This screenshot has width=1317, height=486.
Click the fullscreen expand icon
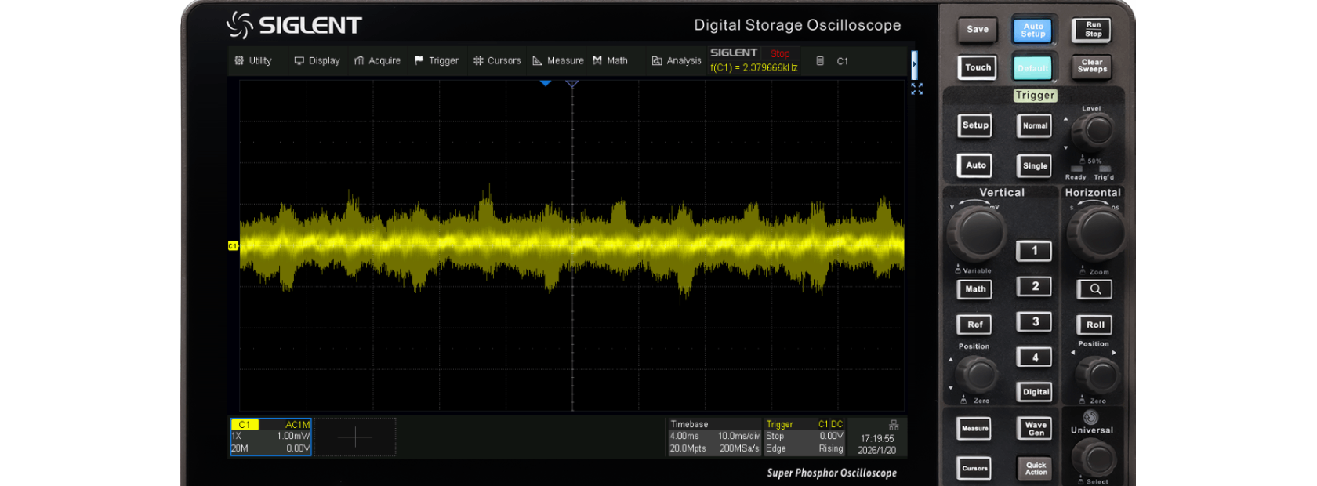(x=916, y=89)
